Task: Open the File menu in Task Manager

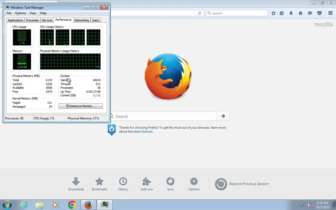Action: pos(9,13)
